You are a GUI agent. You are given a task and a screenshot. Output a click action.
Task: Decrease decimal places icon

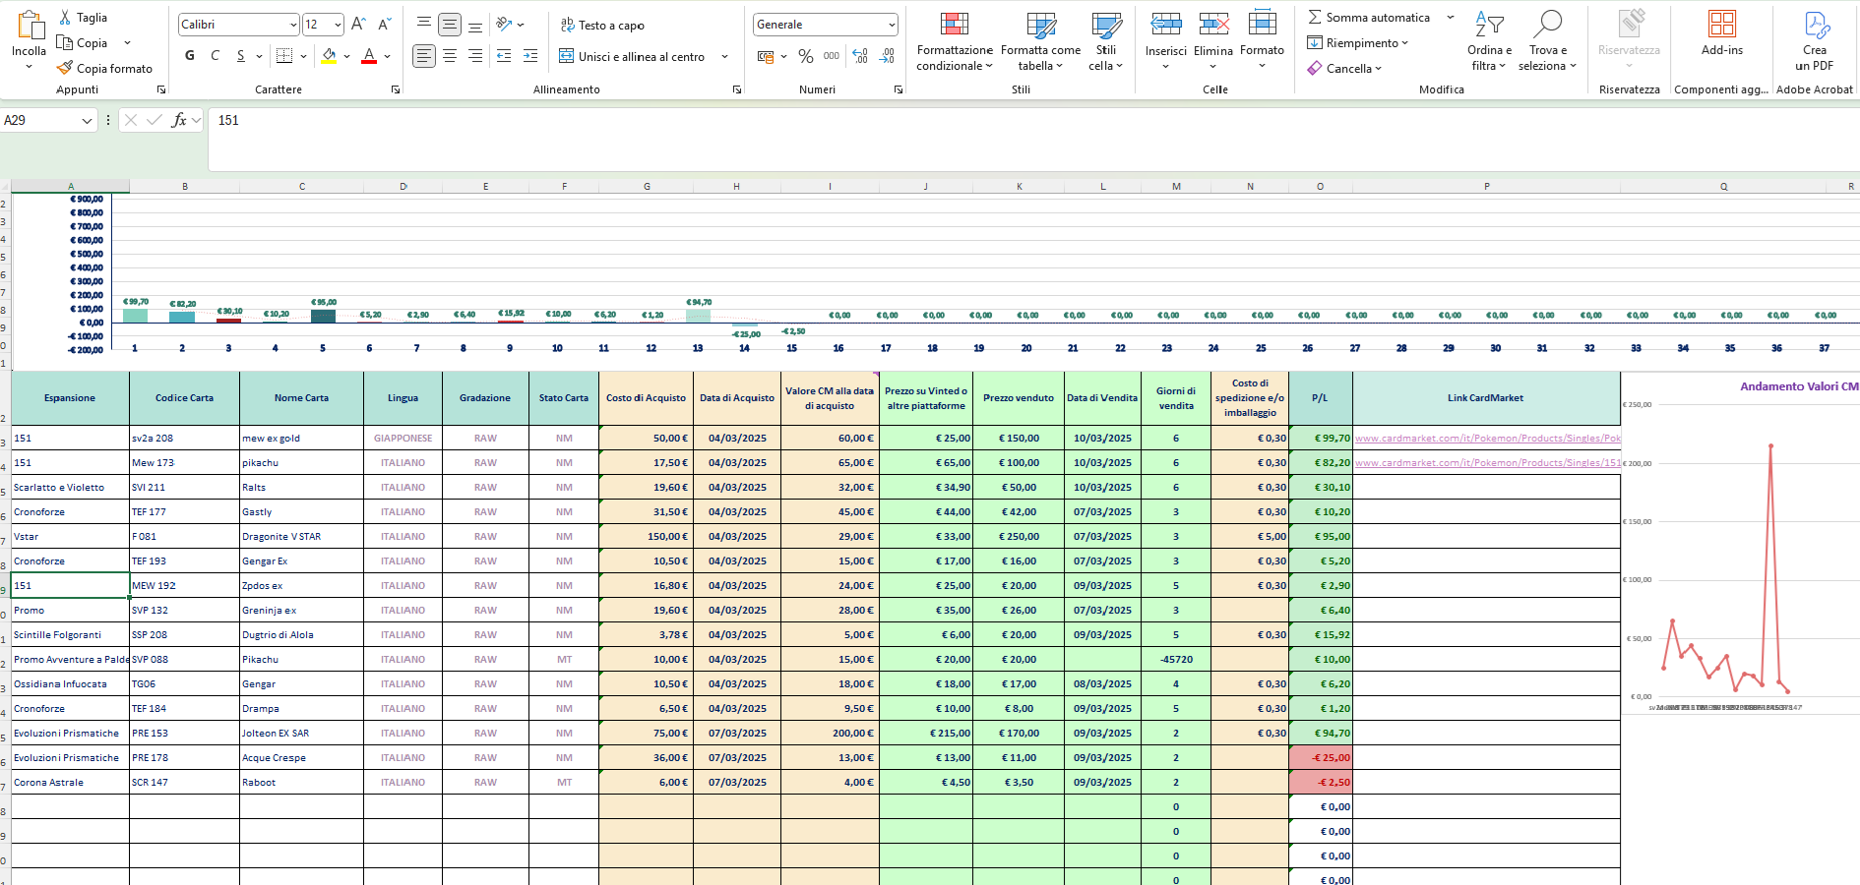887,56
